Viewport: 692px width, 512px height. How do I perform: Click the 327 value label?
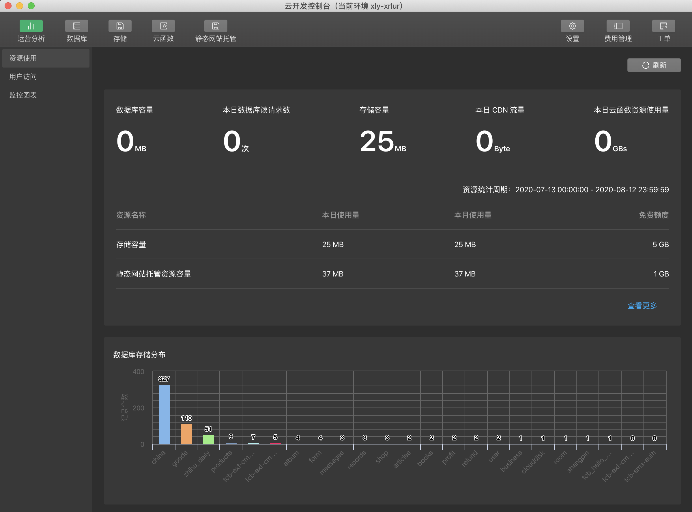tap(164, 379)
